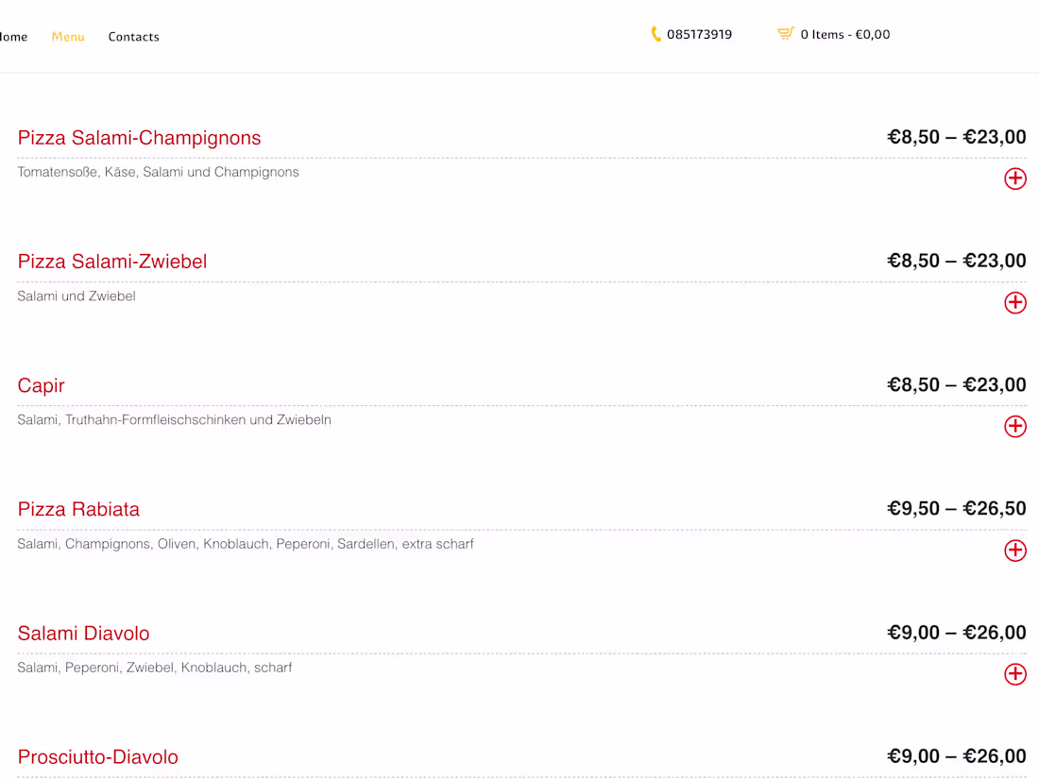
Task: Add Pizza Rabiata via its plus icon
Action: coord(1014,550)
